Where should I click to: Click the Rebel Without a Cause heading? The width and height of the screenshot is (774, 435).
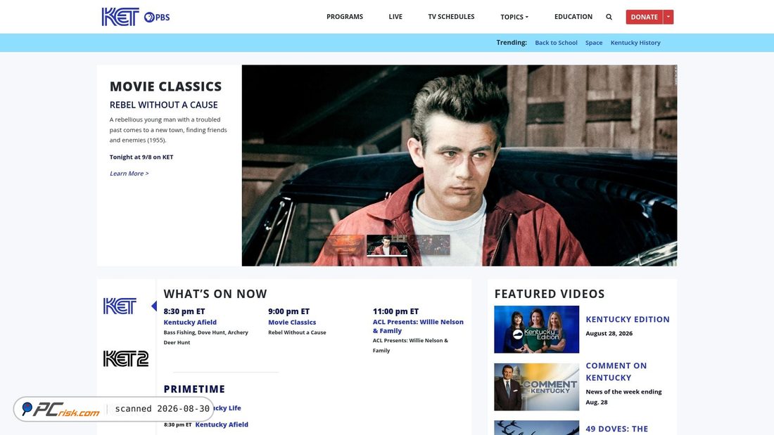163,105
